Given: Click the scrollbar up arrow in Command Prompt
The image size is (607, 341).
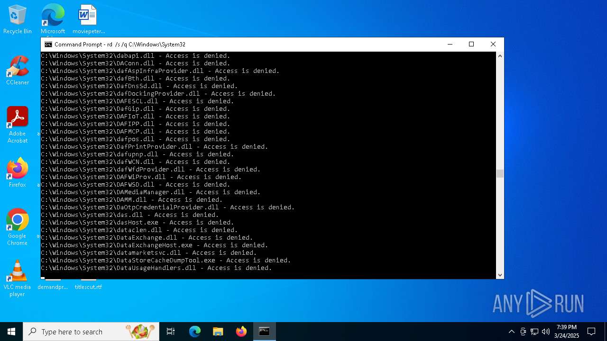Looking at the screenshot, I should [x=500, y=56].
